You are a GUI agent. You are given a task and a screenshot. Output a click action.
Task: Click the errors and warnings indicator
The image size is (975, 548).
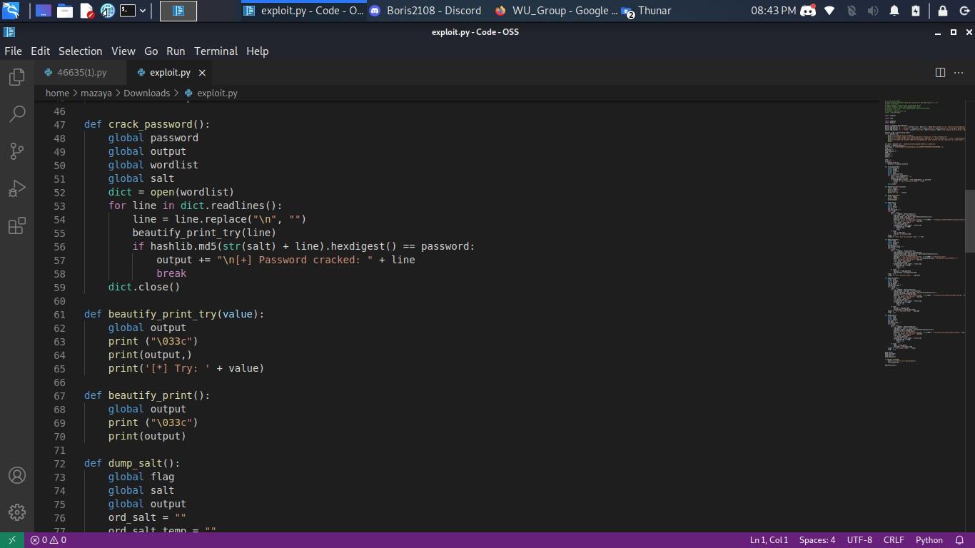click(x=49, y=540)
